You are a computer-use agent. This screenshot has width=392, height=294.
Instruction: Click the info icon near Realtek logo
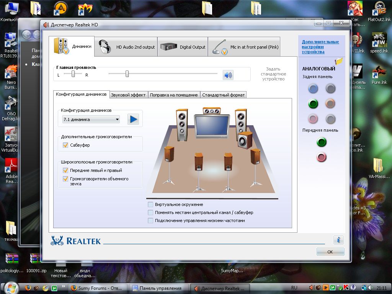338,240
